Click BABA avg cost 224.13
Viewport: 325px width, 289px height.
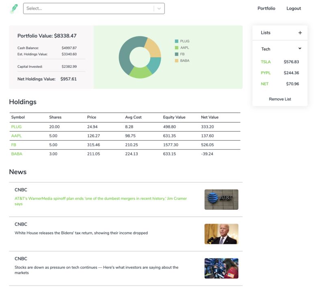tap(131, 154)
